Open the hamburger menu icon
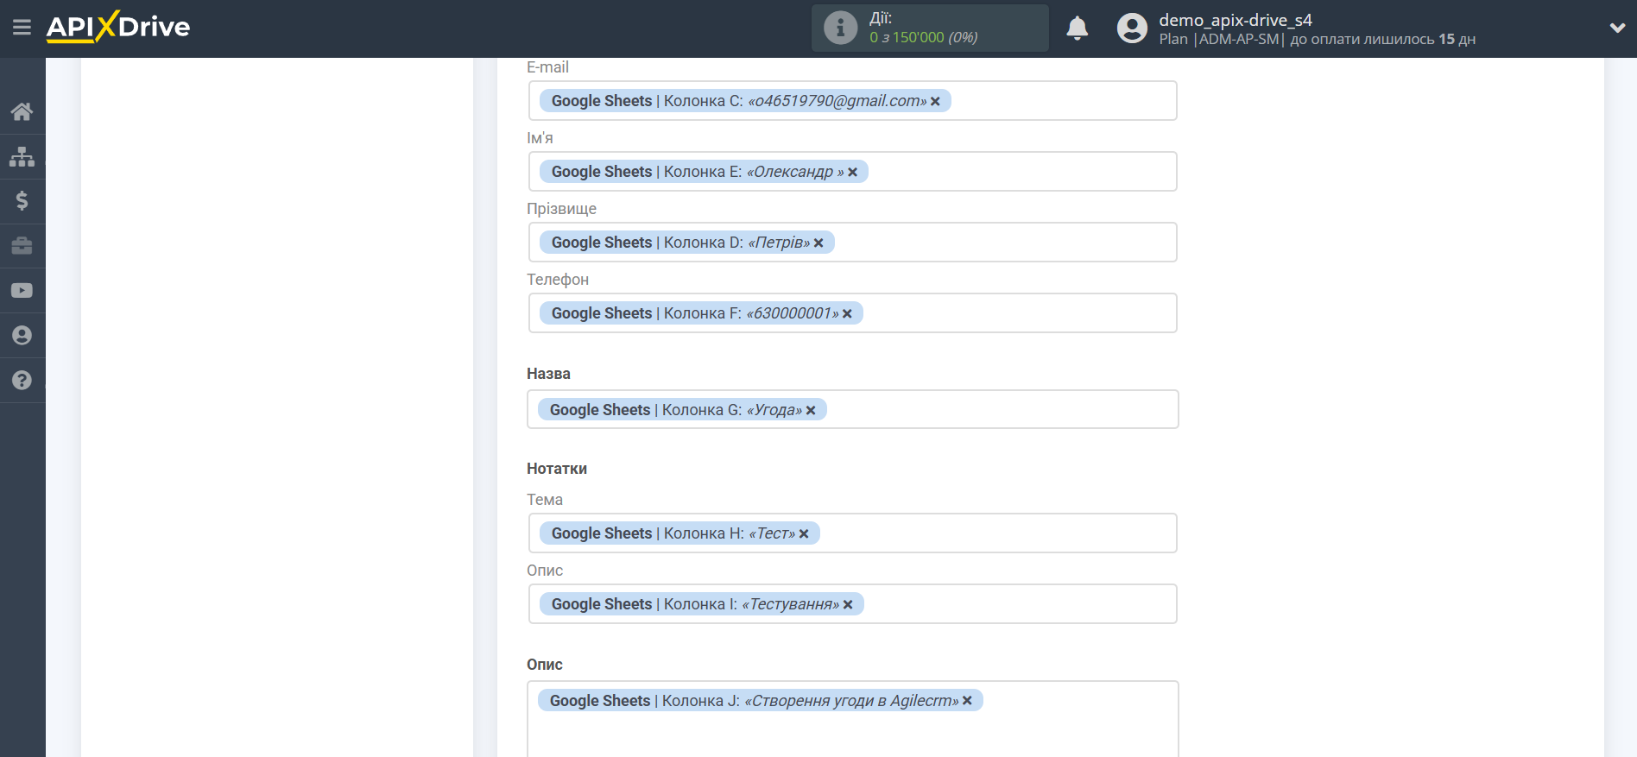 pos(22,28)
